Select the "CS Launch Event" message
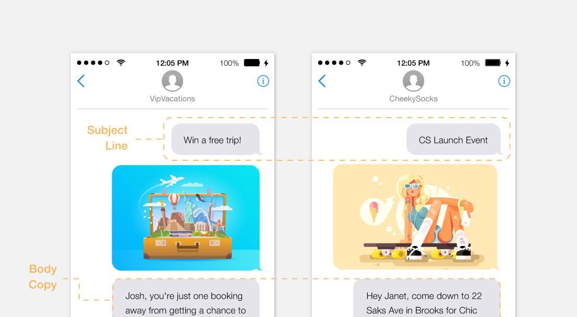The width and height of the screenshot is (577, 317). (454, 139)
